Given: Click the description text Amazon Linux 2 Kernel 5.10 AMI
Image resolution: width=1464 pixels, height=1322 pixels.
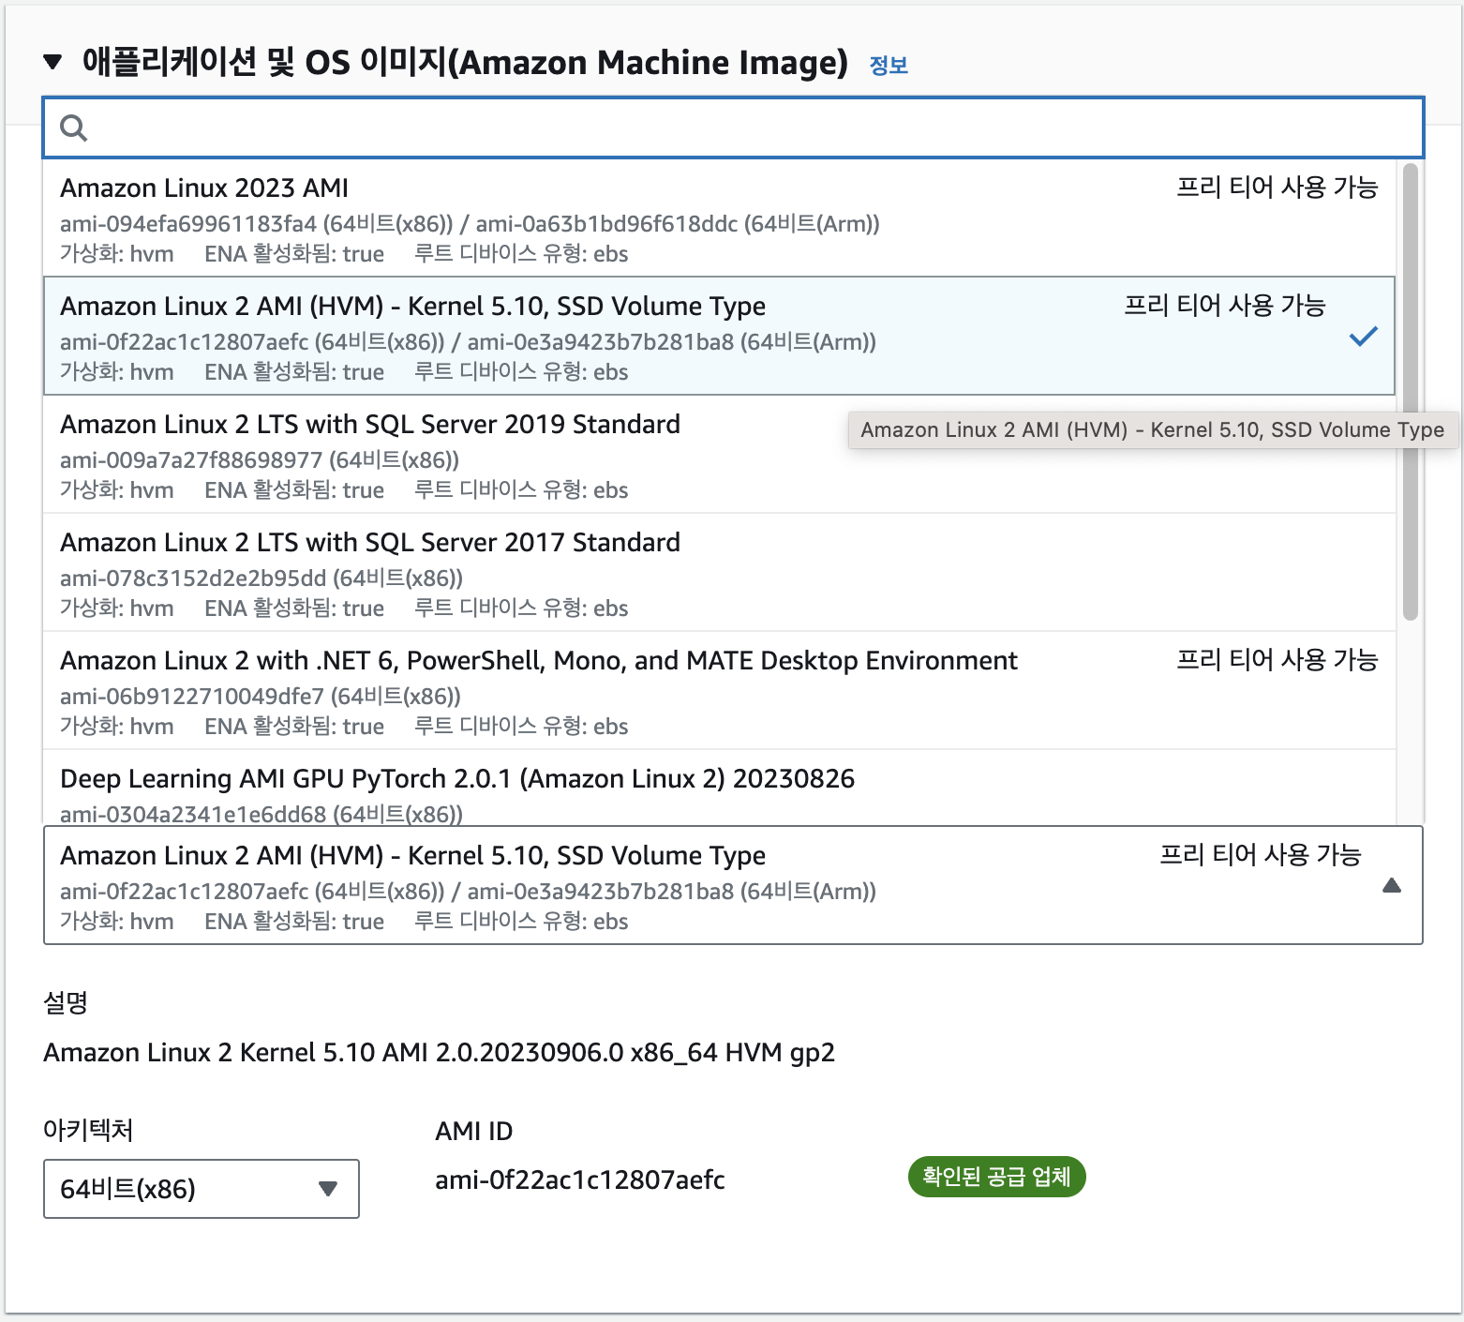Looking at the screenshot, I should click(x=439, y=1052).
